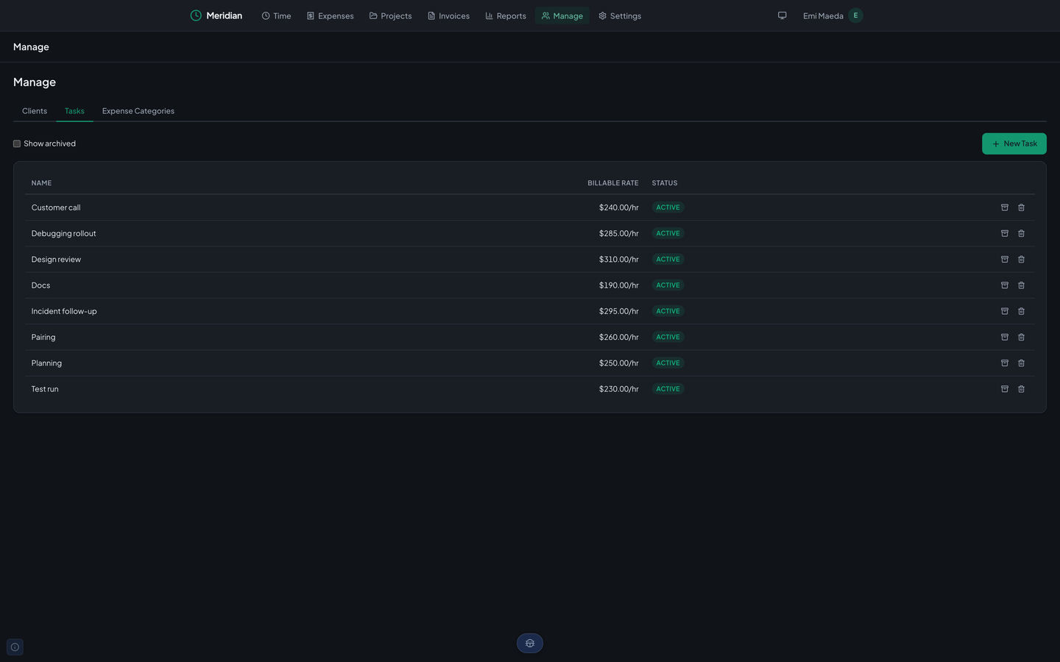Open the bug icon button at page bottom
This screenshot has height=662, width=1060.
coord(530,644)
